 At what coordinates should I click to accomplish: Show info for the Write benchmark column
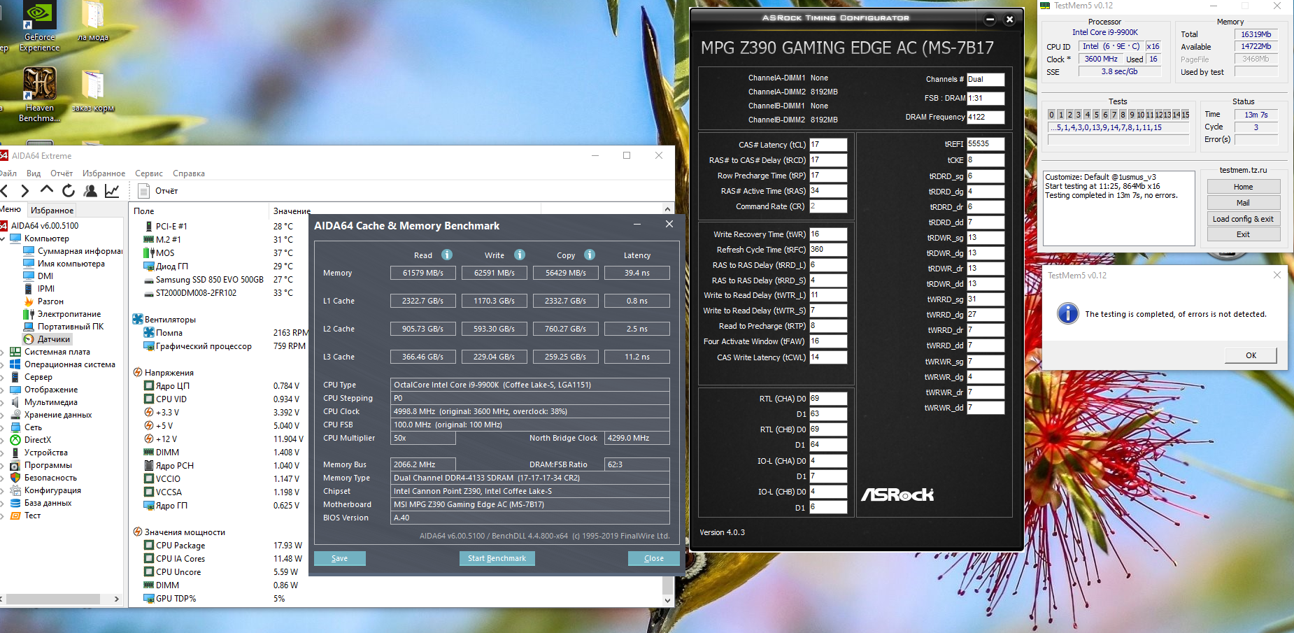[520, 255]
